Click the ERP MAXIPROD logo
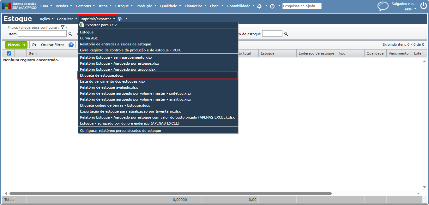The image size is (429, 205). click(19, 6)
